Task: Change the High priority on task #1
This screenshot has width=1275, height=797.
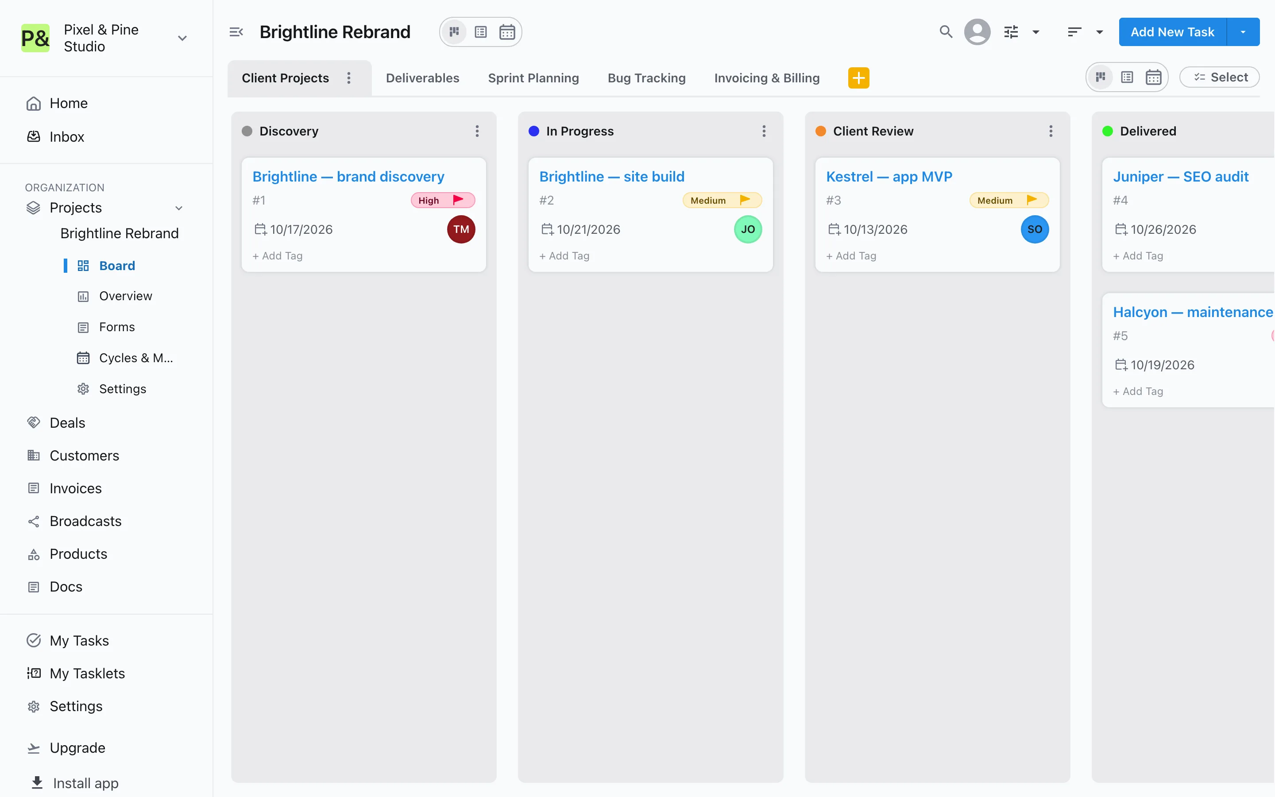Action: point(443,200)
